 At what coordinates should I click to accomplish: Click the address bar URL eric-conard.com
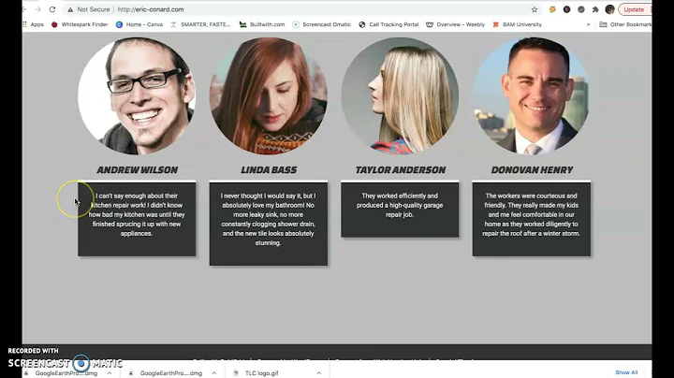coord(151,9)
